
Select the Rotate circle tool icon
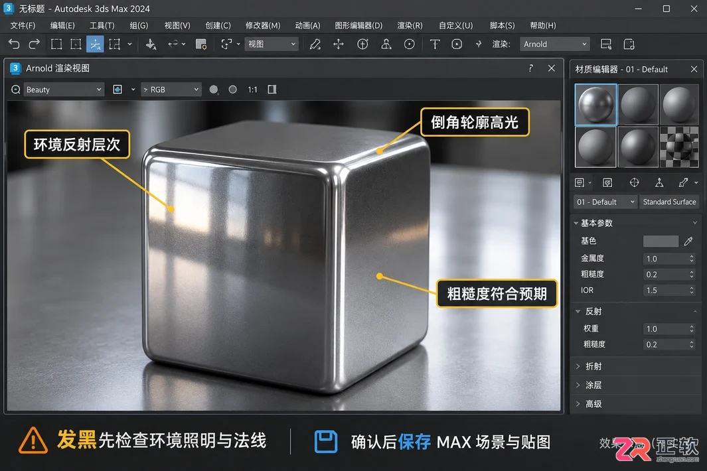[362, 44]
